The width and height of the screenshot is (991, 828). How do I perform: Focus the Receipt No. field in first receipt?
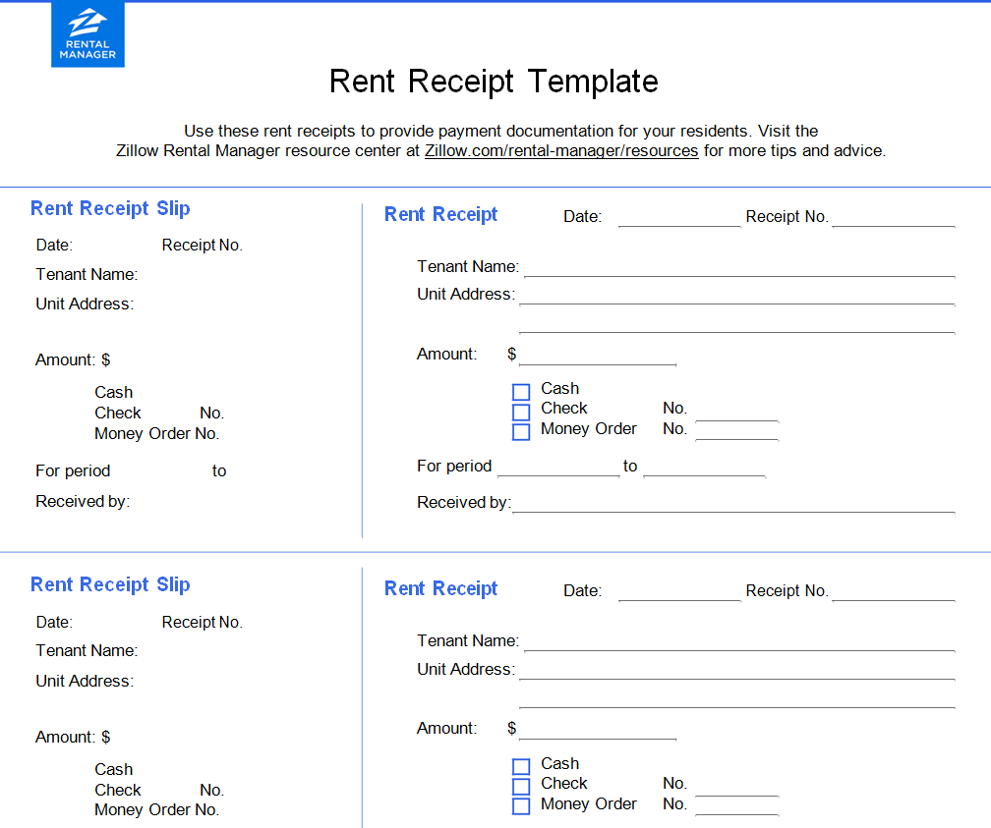coord(893,217)
